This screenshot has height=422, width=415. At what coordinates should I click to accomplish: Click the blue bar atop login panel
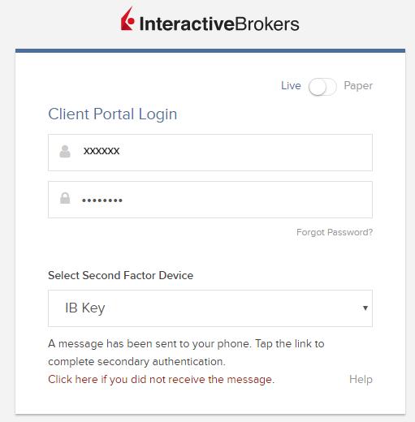210,50
